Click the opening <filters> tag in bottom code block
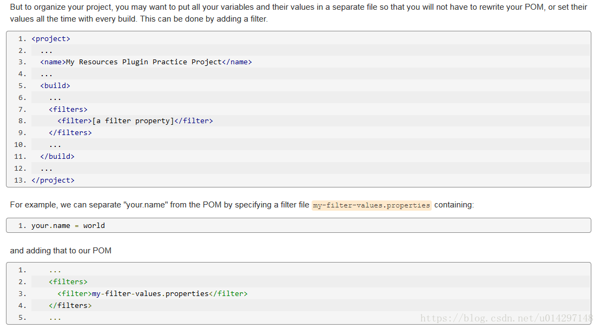Image resolution: width=600 pixels, height=329 pixels. (68, 282)
